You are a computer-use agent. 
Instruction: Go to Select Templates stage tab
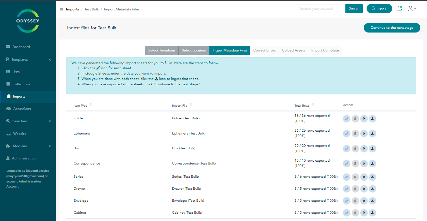point(162,51)
